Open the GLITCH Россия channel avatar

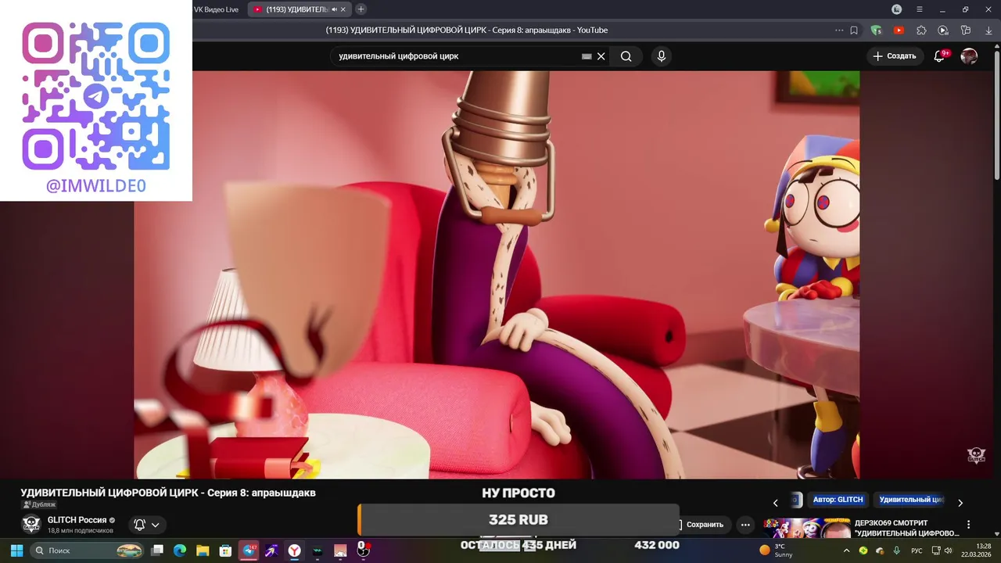tap(30, 524)
